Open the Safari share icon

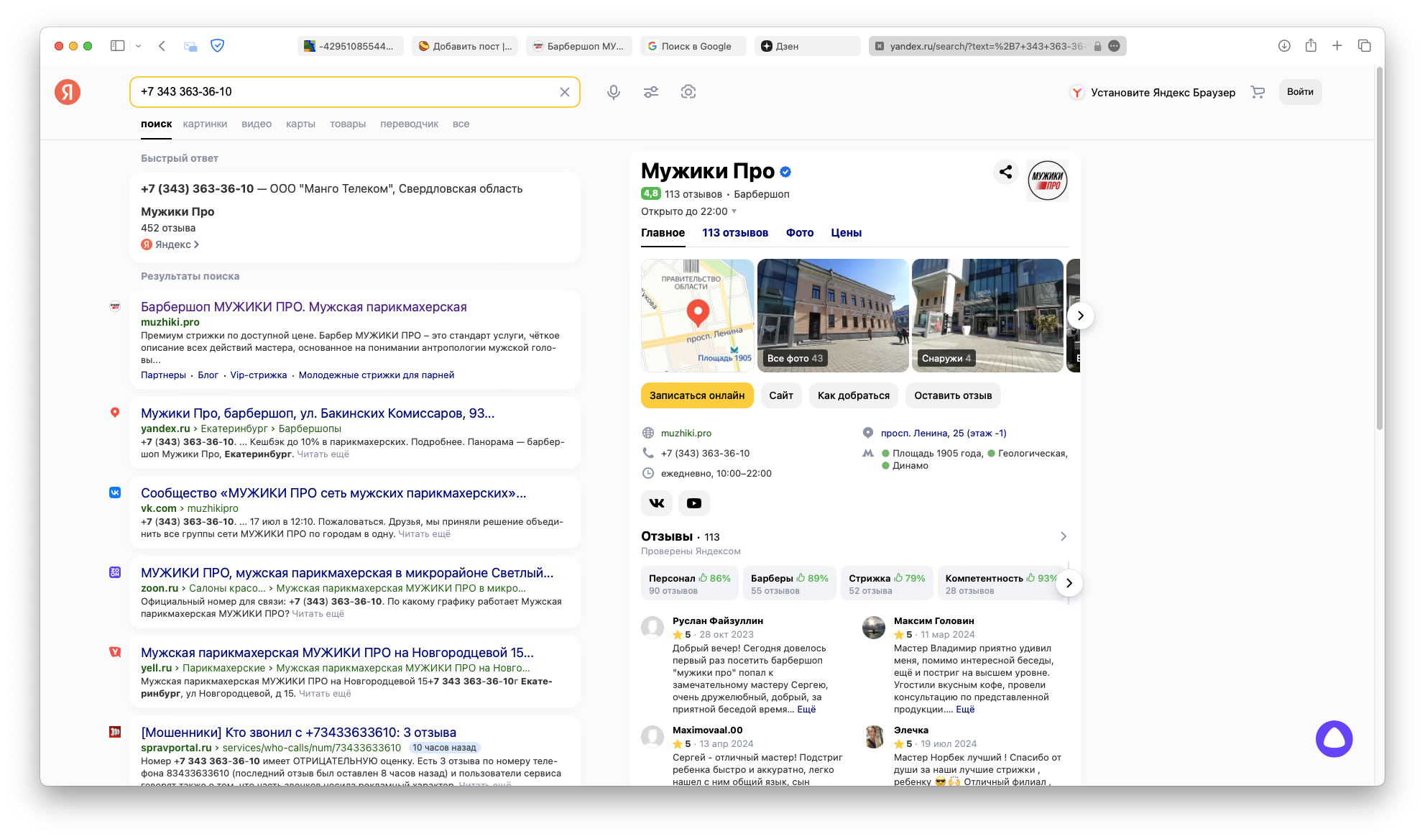[x=1311, y=45]
